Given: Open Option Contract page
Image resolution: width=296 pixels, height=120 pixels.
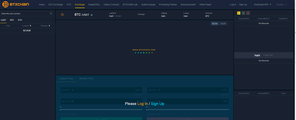Looking at the screenshot, I should pos(111,4).
